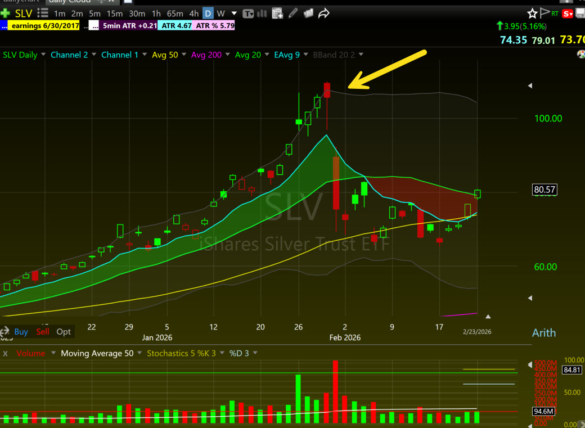Click the bar-chart style icon in toolbar
Image resolution: width=585 pixels, height=428 pixels.
(262, 14)
